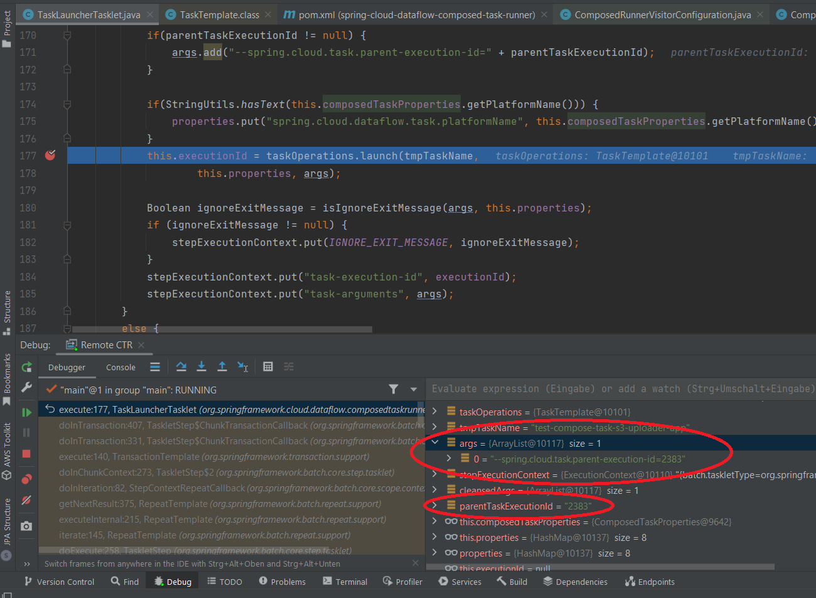This screenshot has height=598, width=816.
Task: Step into icon in debugger toolbar
Action: tap(201, 366)
